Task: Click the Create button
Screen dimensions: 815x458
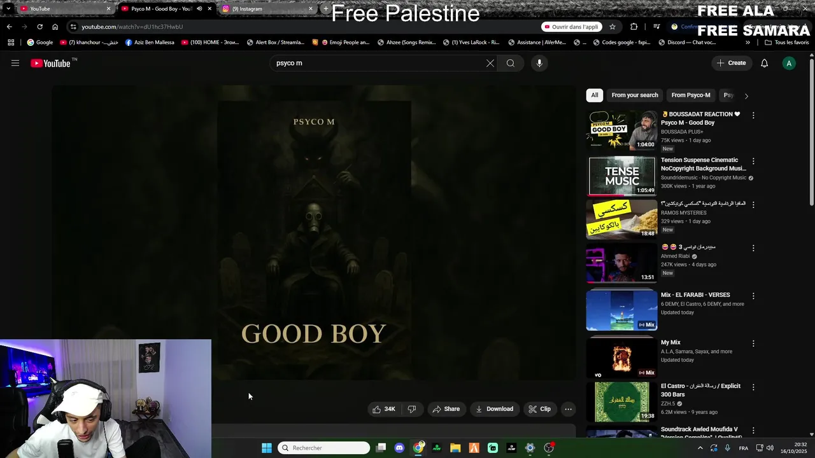Action: [731, 63]
